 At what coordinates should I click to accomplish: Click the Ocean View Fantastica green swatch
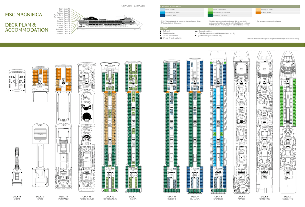tap(210, 13)
